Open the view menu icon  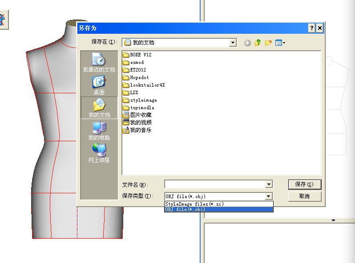280,43
